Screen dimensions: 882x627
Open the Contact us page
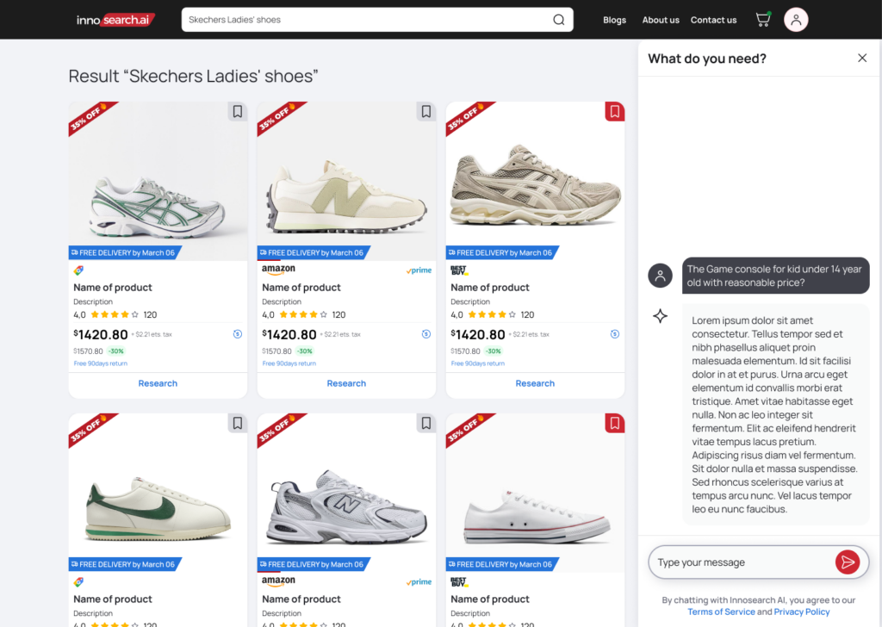[x=713, y=20]
